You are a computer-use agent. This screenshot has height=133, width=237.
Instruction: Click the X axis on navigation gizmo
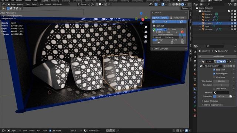tap(143, 20)
